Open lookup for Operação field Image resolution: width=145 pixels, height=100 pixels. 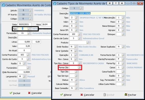click(76, 55)
